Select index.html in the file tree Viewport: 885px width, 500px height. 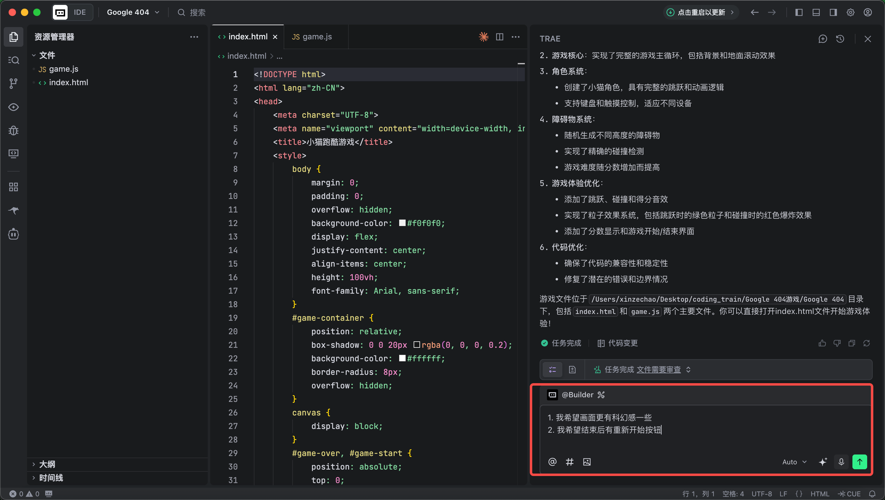pyautogui.click(x=68, y=82)
